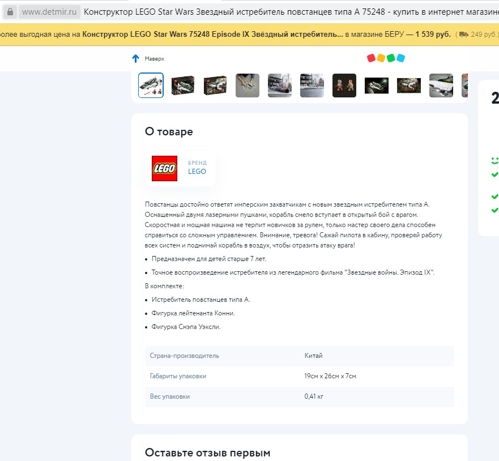Screen dimensions: 499x461
Task: Click the О товаре heading
Action: pos(169,131)
